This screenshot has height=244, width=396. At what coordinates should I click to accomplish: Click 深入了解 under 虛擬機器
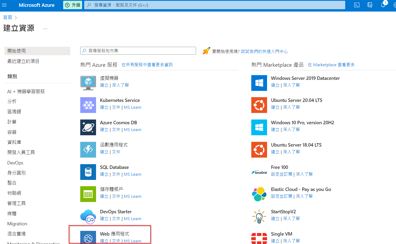coord(121,85)
